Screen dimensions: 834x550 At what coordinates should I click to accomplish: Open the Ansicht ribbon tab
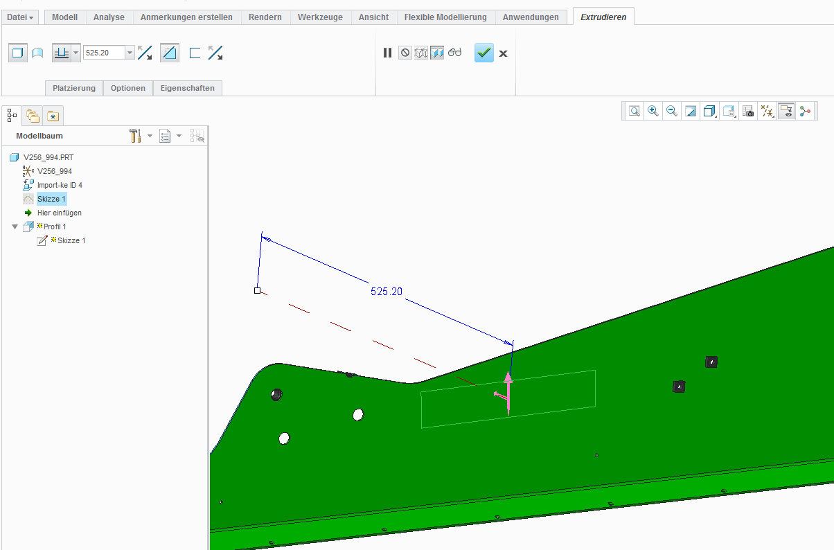point(373,17)
